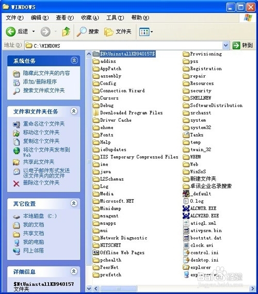Click 移动这个文件夹 link

41,133
